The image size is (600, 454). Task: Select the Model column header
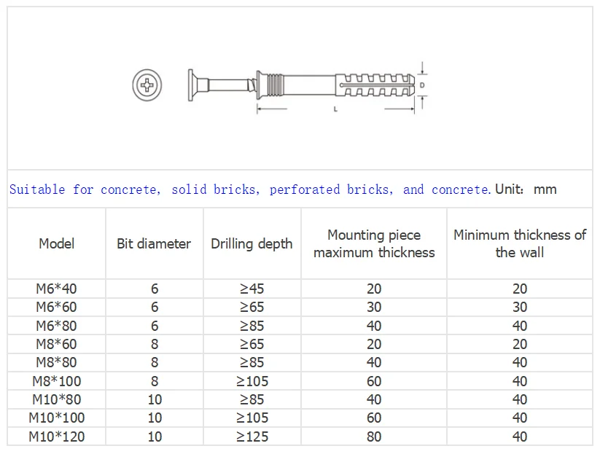pos(57,243)
